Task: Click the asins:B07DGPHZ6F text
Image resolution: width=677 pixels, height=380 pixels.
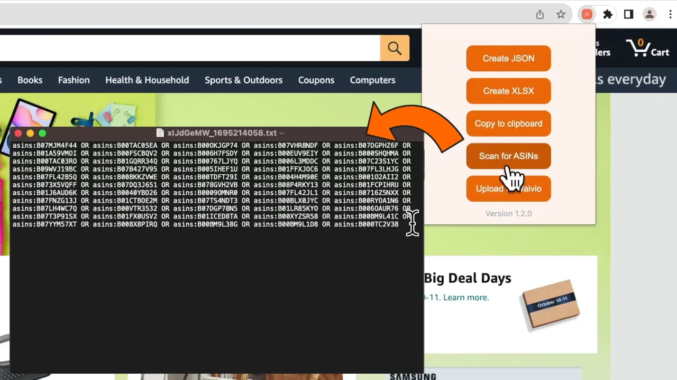Action: point(366,146)
